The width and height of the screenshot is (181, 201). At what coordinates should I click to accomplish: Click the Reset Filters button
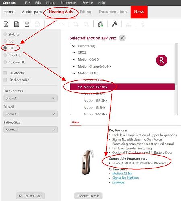click(30, 196)
